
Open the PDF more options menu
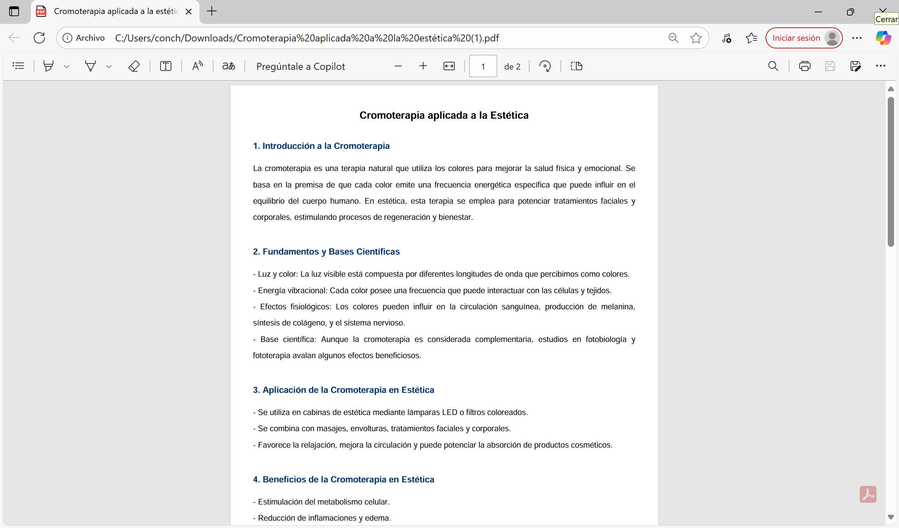coord(881,66)
